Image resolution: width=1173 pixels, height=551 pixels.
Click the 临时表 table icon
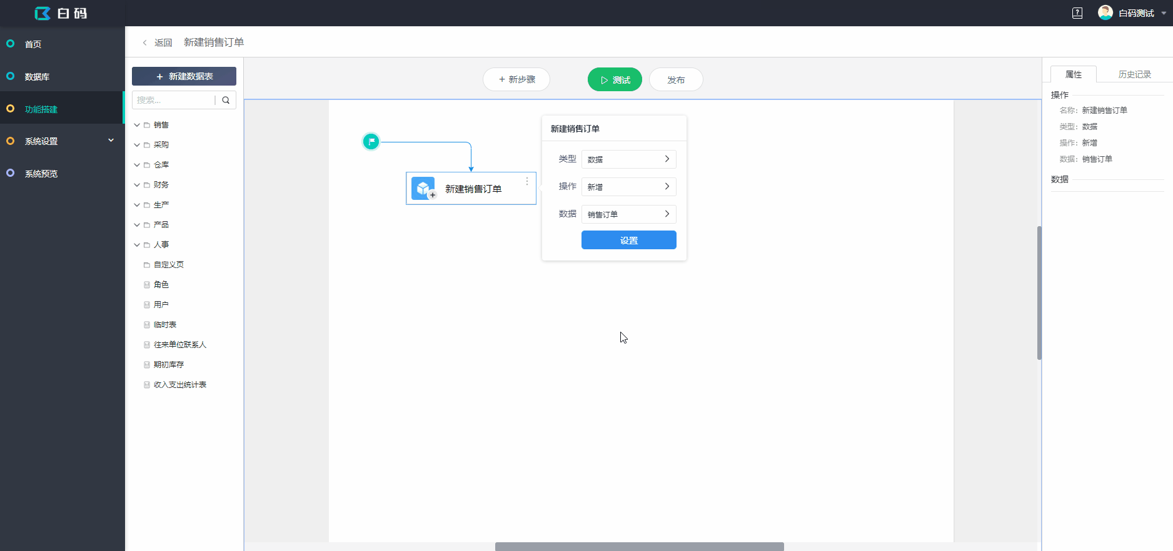point(147,325)
